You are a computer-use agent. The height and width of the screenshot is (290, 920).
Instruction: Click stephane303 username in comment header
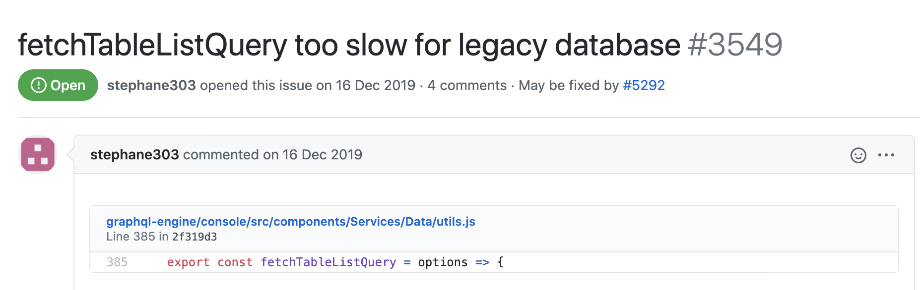pos(134,154)
